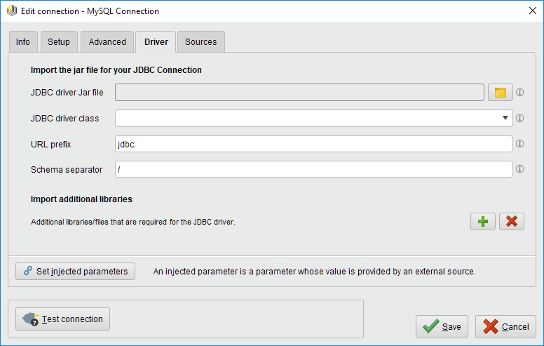Screen dimensions: 544x346
Task: Click the application icon in title bar
Action: [x=11, y=11]
